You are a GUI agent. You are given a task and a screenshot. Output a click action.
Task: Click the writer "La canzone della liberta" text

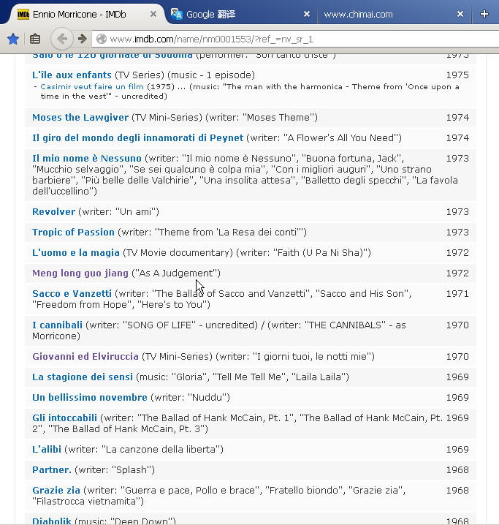tap(144, 450)
